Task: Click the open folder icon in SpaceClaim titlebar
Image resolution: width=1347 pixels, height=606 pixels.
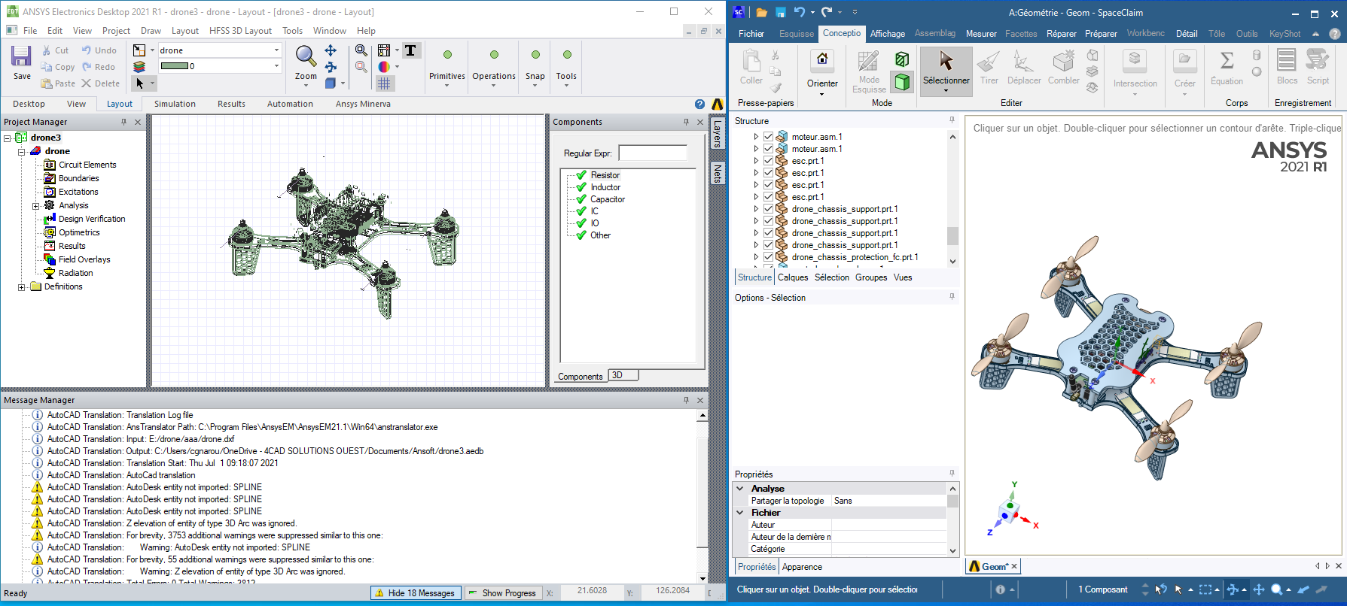Action: point(761,12)
